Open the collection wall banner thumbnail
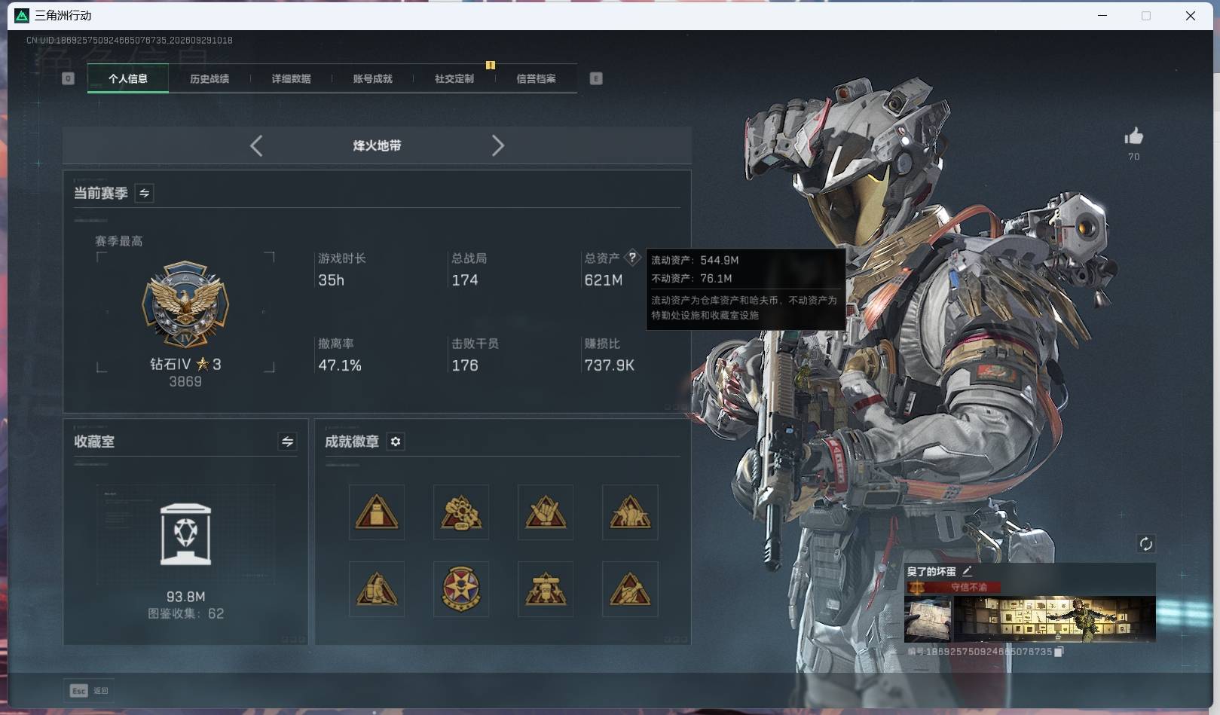 (1055, 619)
